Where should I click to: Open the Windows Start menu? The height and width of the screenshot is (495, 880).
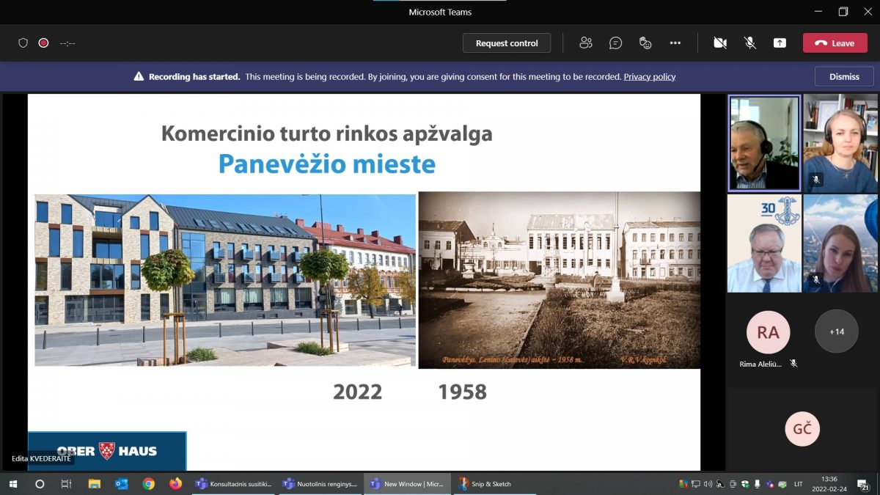coord(12,484)
